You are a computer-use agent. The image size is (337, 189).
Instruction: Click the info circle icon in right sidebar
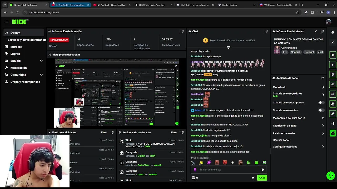click(333, 32)
